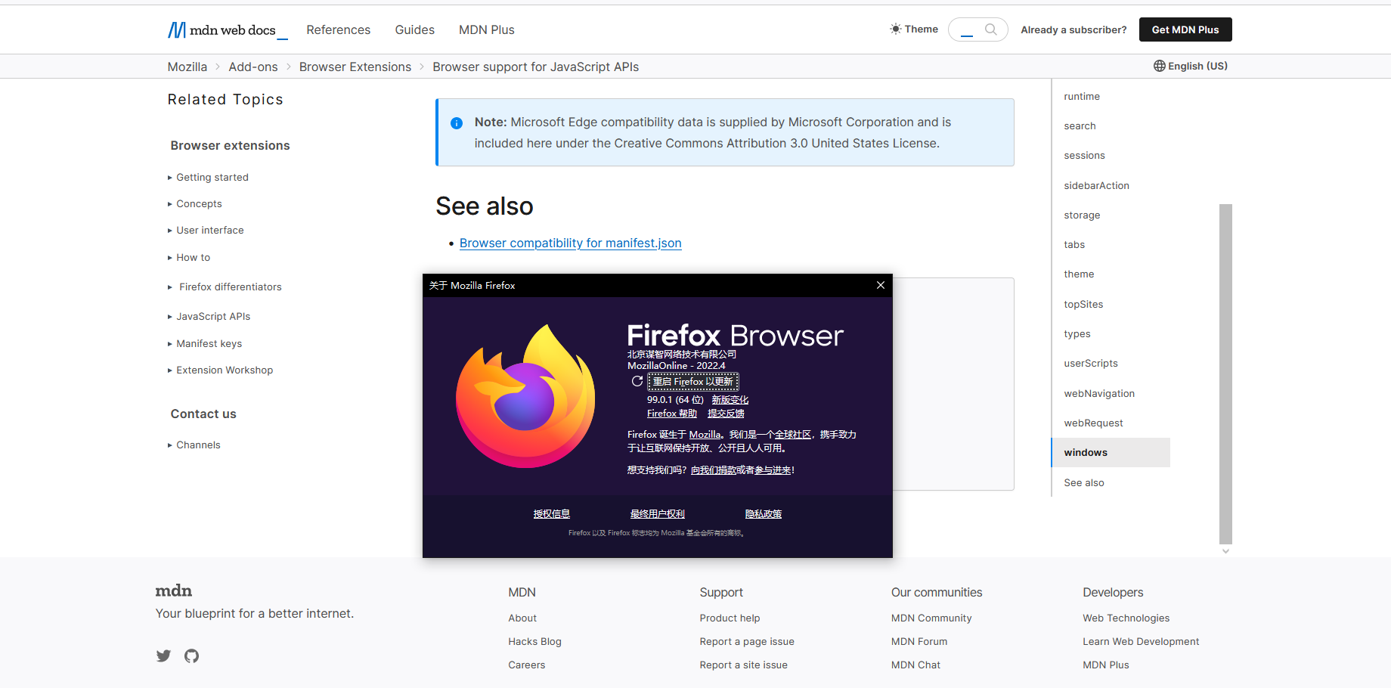Image resolution: width=1391 pixels, height=688 pixels.
Task: Click the globe language icon
Action: pyautogui.click(x=1159, y=66)
